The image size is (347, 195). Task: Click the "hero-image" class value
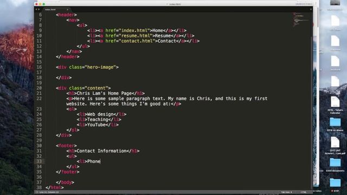100,67
